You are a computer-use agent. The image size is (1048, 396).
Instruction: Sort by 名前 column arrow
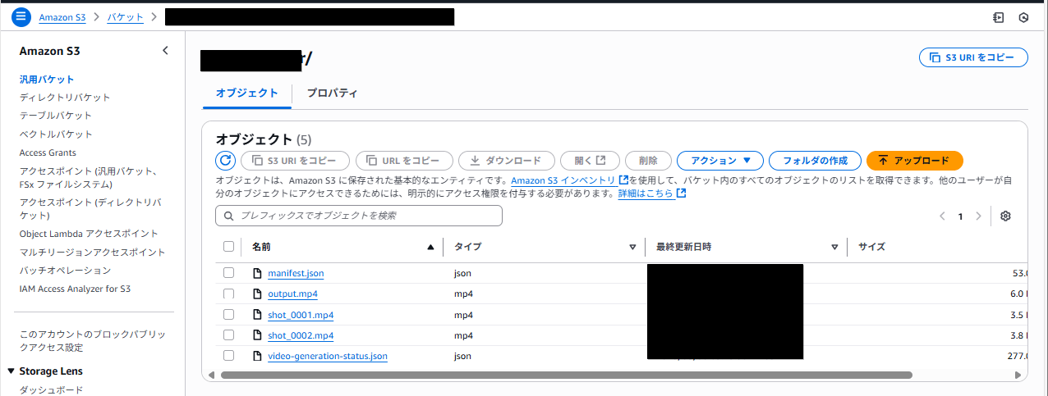pos(430,247)
